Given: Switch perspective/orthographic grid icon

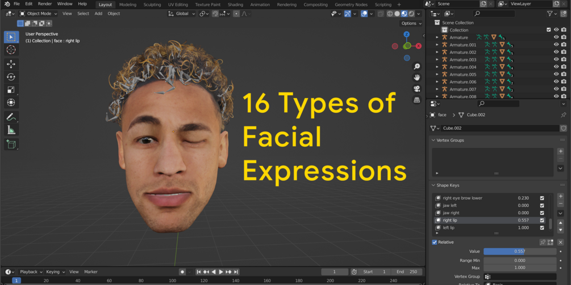Looking at the screenshot, I should point(417,100).
